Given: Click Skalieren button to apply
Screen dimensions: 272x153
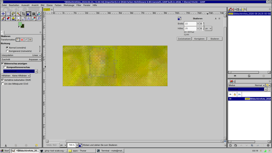Looking at the screenshot, I should [215, 39].
